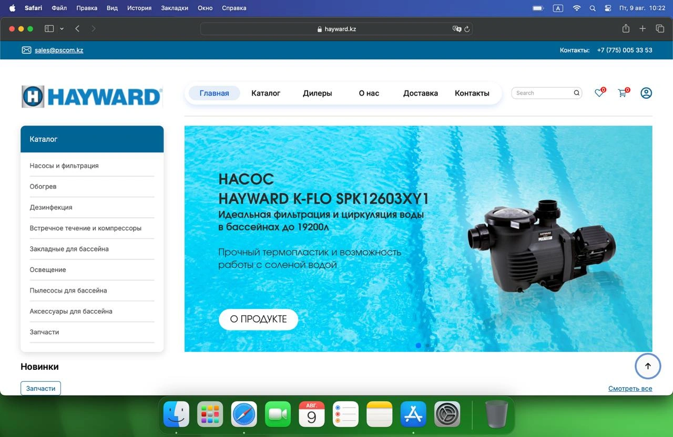Click the sales@pscom.kz email link
This screenshot has height=437, width=673.
[x=59, y=50]
